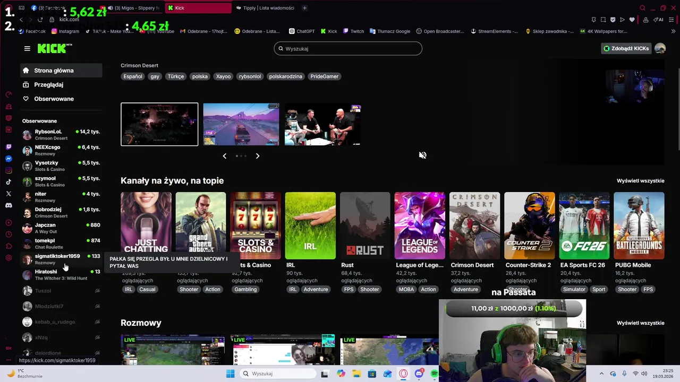Open Twitch in Opera GX sidebar
The width and height of the screenshot is (680, 382).
[8, 147]
